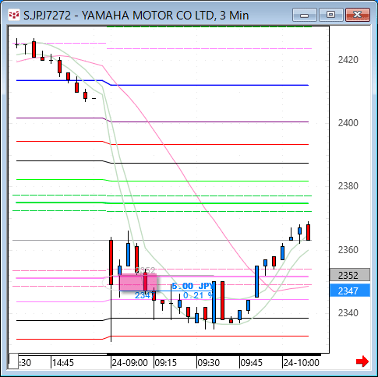The image size is (378, 377).
Task: Click the small box at time axis start
Action: [13, 361]
